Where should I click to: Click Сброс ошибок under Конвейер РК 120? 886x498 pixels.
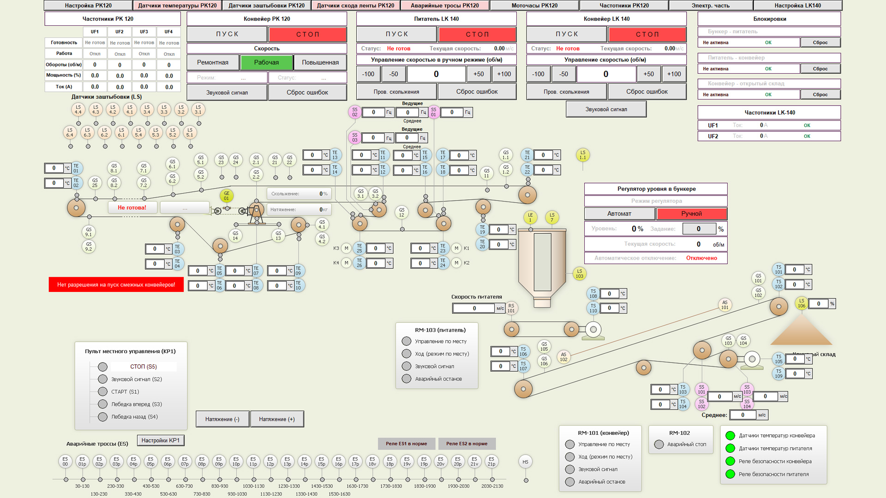[307, 92]
